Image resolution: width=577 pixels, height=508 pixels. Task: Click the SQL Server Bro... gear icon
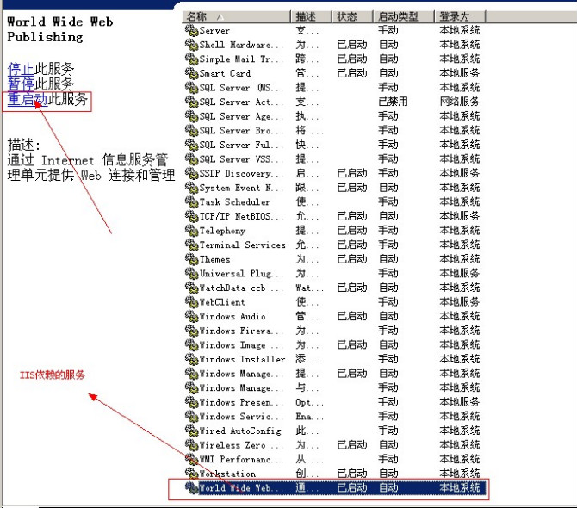tap(191, 130)
